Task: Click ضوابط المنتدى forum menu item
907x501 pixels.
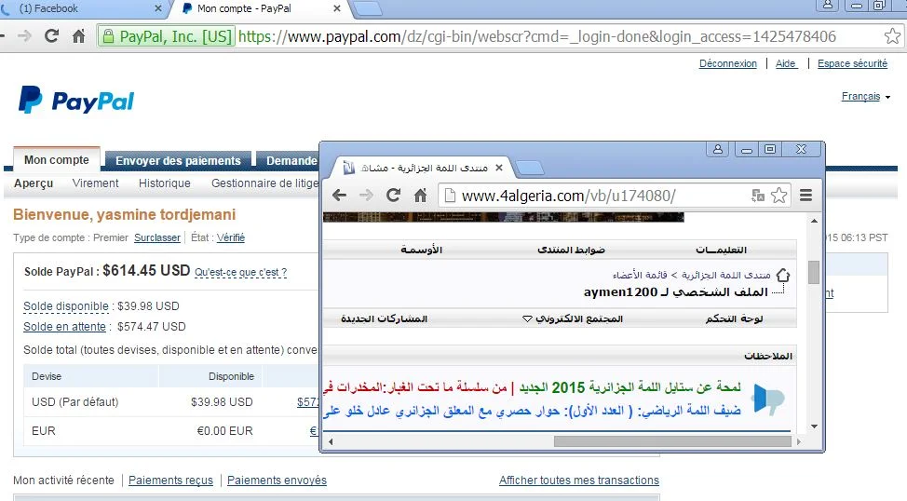Action: pos(571,250)
